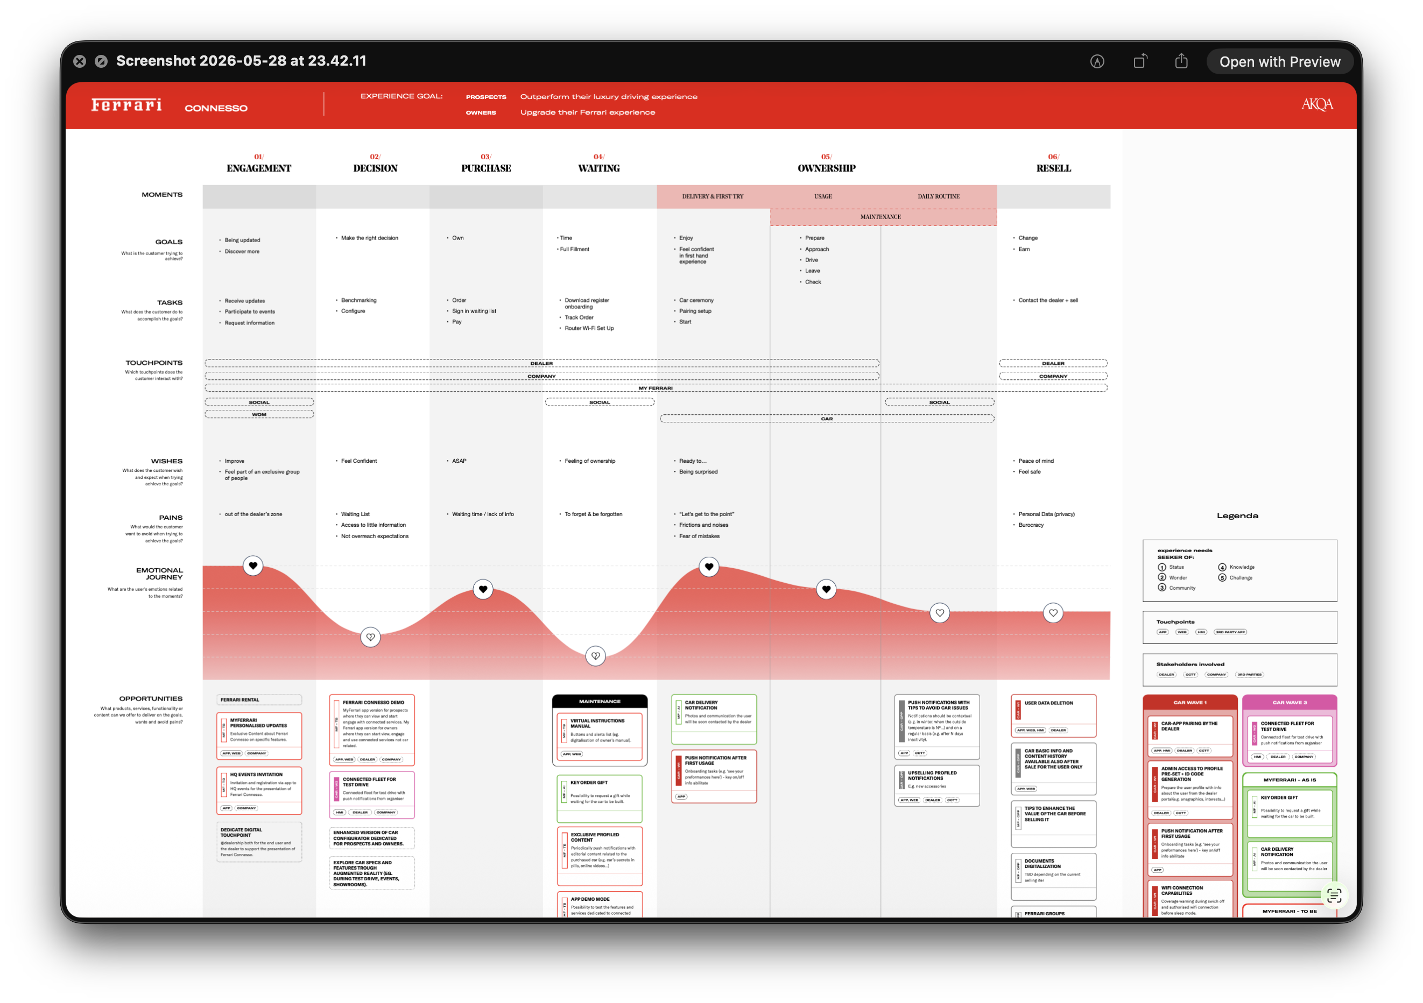Click the "MYFERRARI - AS IS" green header
The image size is (1423, 1003).
[x=1289, y=780]
